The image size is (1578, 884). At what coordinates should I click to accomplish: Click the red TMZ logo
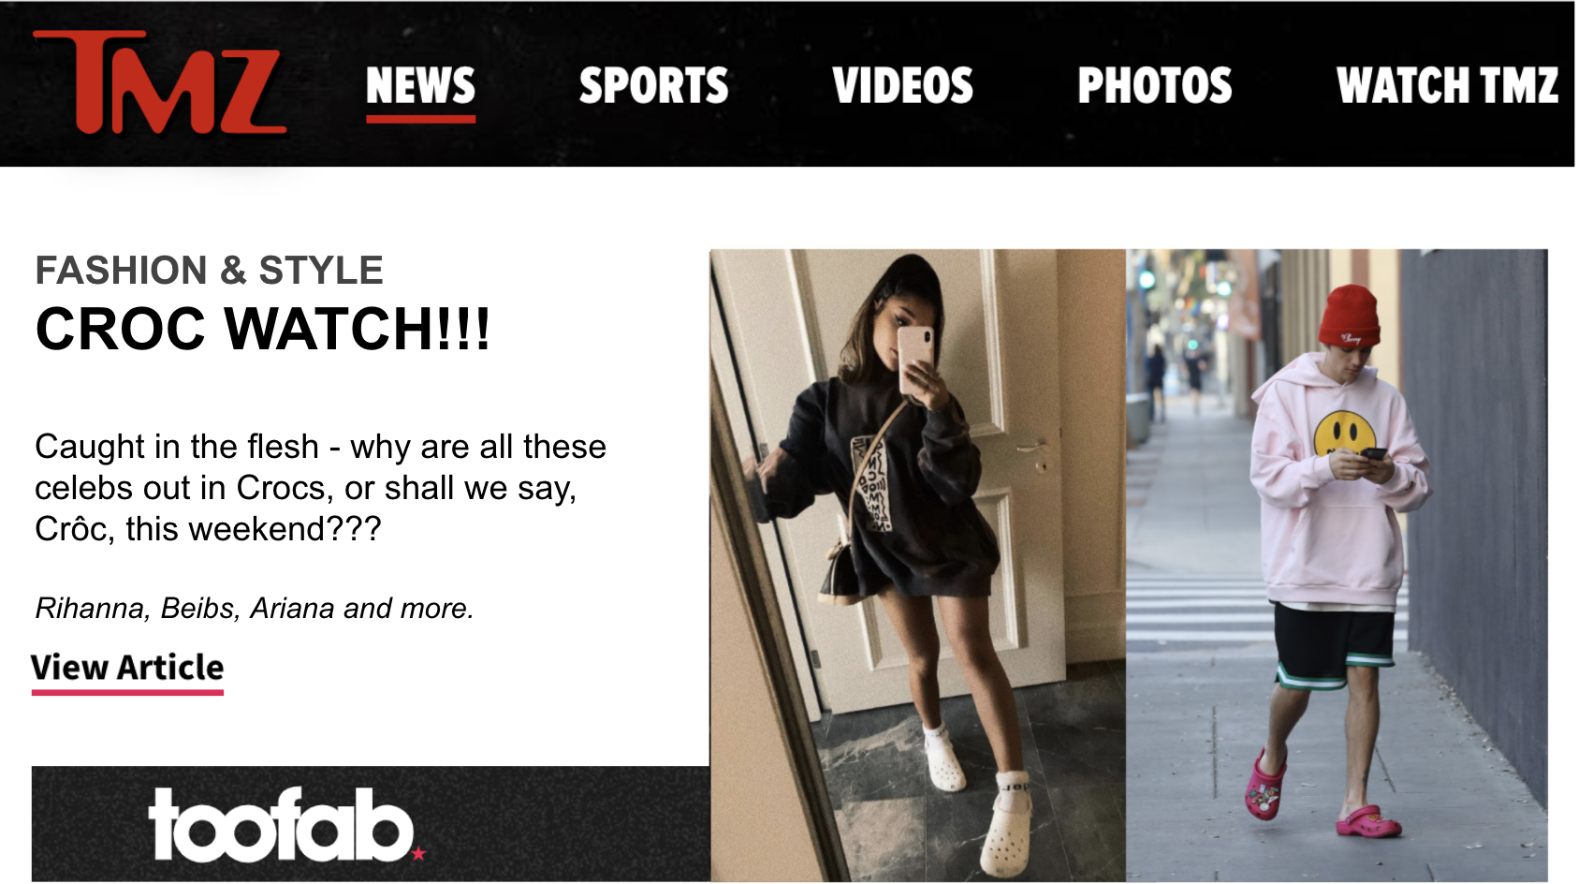point(160,82)
